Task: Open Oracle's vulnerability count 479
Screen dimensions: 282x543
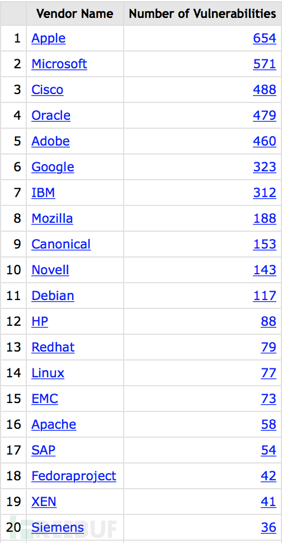Action: (x=265, y=115)
